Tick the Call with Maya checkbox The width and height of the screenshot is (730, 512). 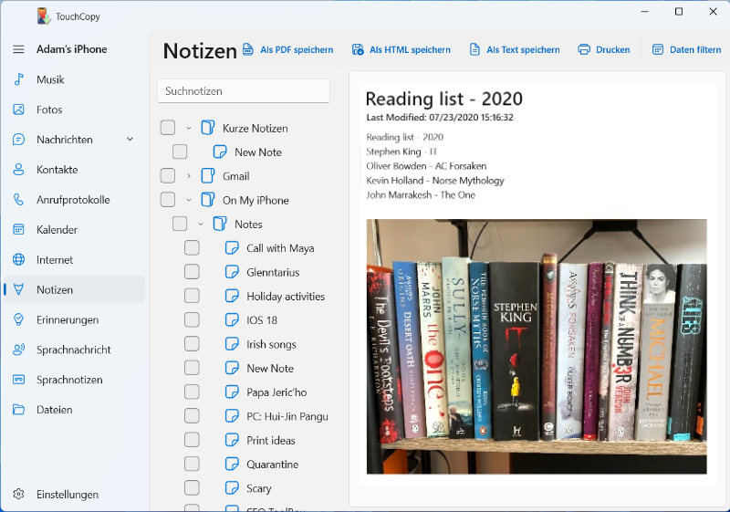[x=192, y=248]
